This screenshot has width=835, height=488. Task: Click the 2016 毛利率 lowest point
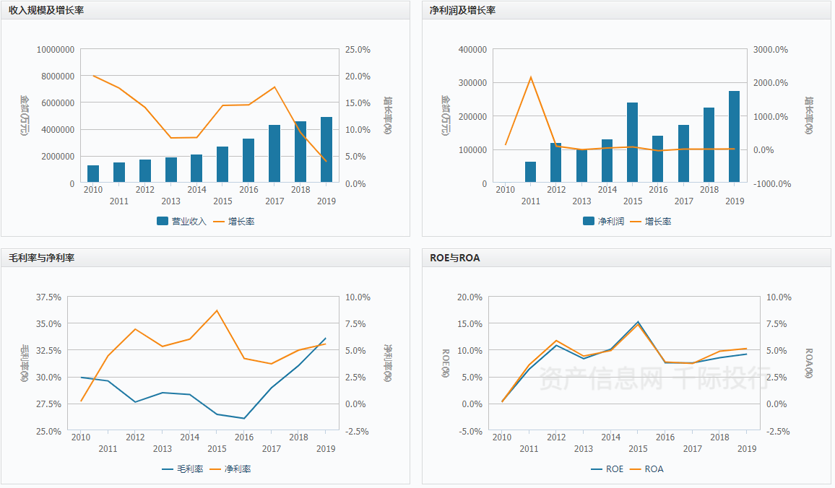[x=244, y=418]
